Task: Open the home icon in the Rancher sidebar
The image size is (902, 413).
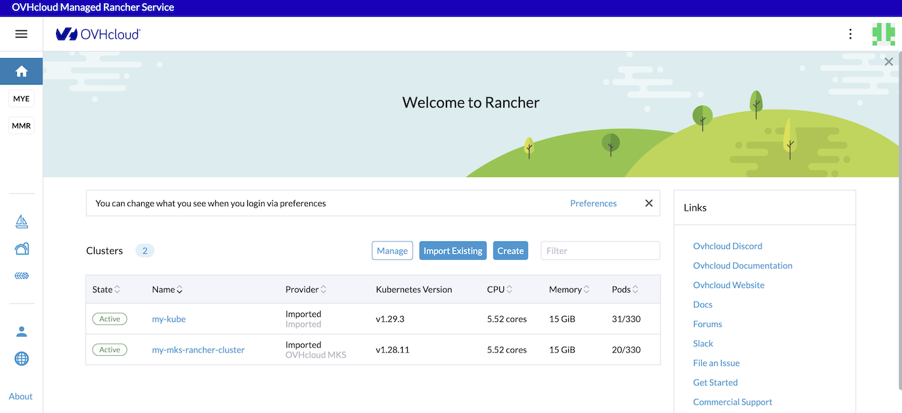Action: [x=21, y=71]
